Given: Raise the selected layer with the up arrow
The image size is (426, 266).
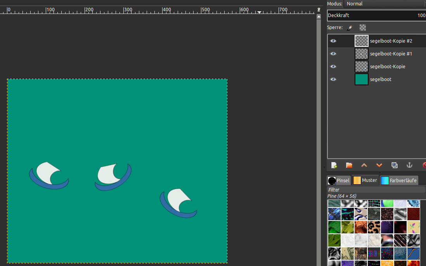Looking at the screenshot, I should click(364, 165).
